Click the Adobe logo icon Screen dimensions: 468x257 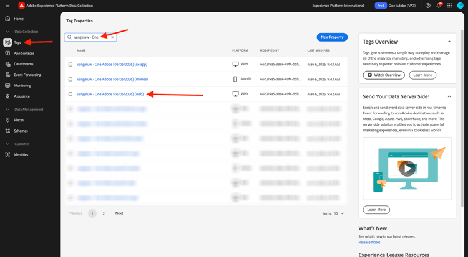click(x=21, y=6)
